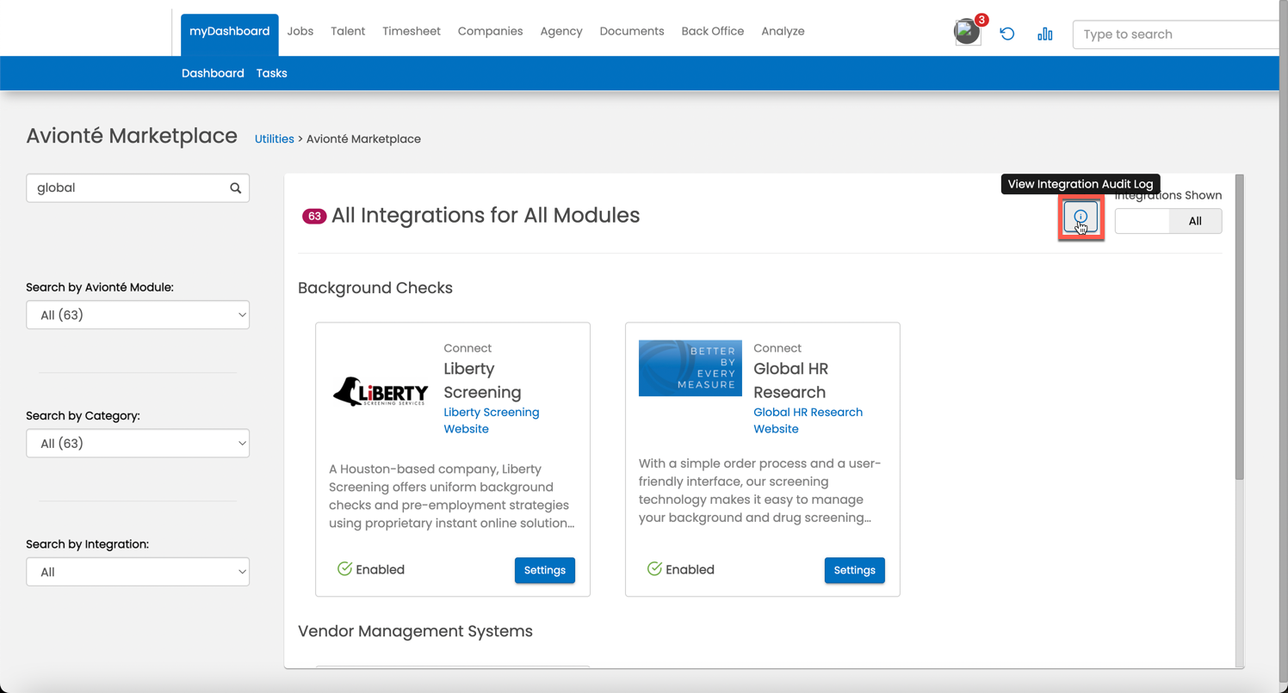The image size is (1288, 693).
Task: Click the Liberty Screening logo
Action: 381,391
